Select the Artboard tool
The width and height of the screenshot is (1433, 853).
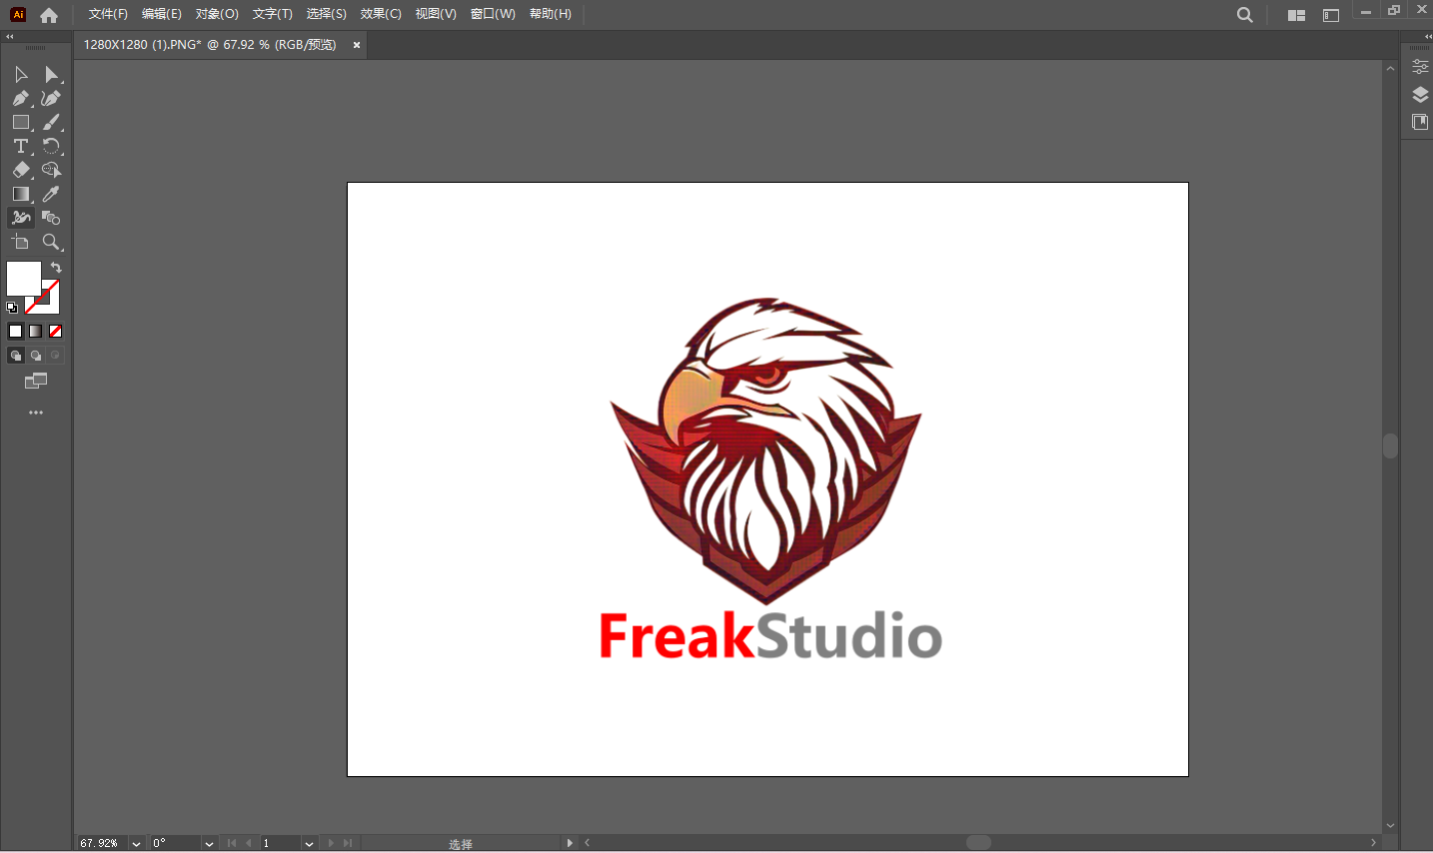(21, 242)
